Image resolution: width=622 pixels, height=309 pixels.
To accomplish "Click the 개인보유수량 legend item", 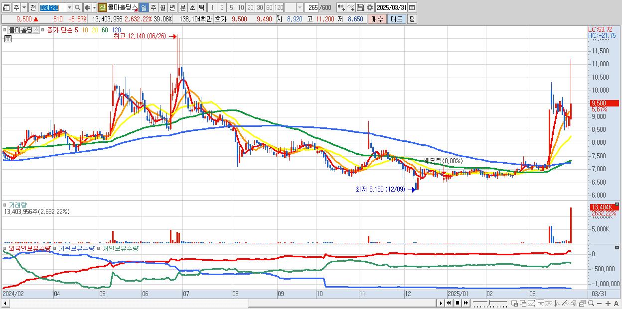I will [x=120, y=247].
